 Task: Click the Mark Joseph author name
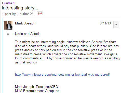[25, 23]
